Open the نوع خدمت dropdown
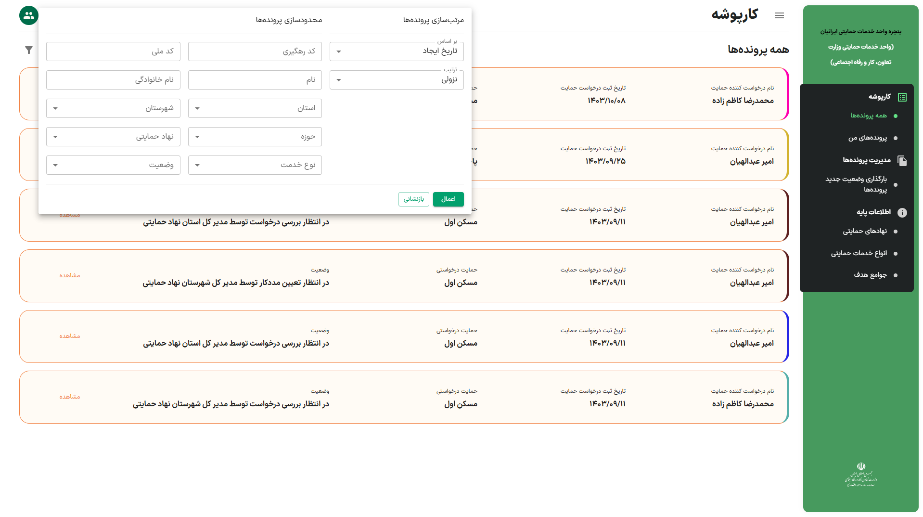Image resolution: width=923 pixels, height=517 pixels. [x=255, y=165]
